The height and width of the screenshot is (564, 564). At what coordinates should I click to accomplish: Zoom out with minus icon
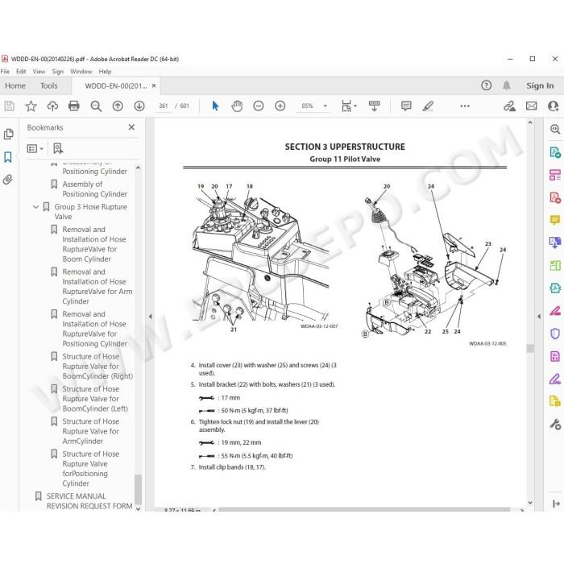pos(259,106)
